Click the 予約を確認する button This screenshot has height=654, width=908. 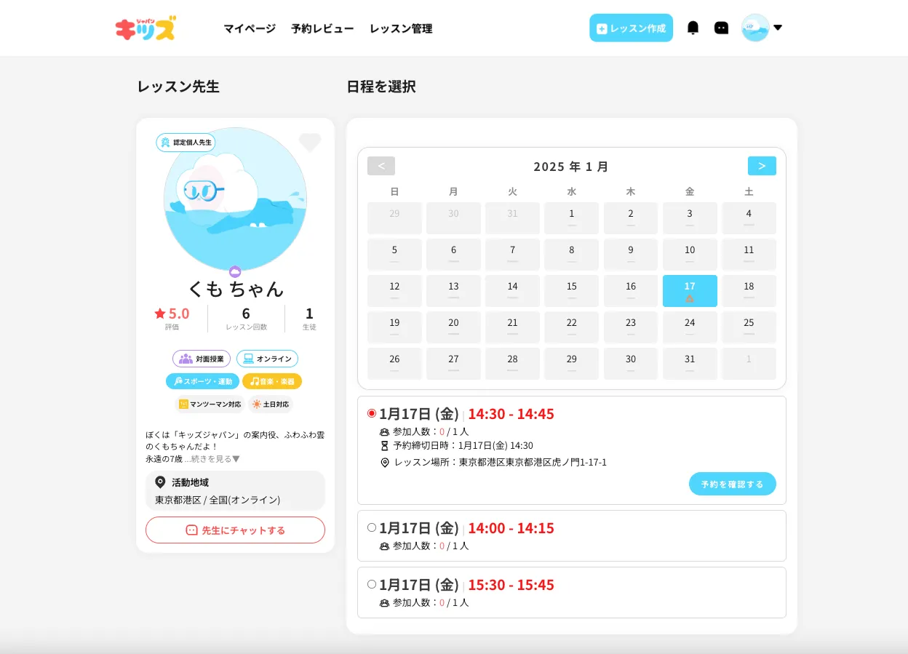tap(732, 484)
